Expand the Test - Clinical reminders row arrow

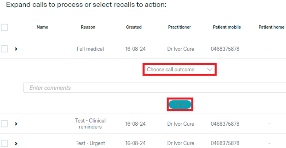(16, 124)
